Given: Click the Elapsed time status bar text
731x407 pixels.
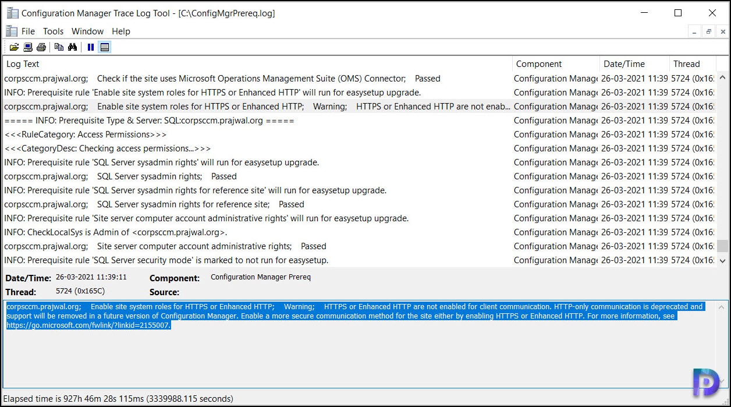Looking at the screenshot, I should 118,399.
